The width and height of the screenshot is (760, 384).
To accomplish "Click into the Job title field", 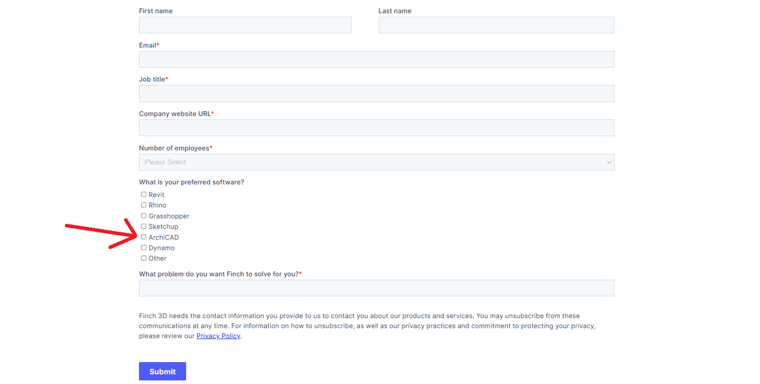I will click(x=376, y=94).
